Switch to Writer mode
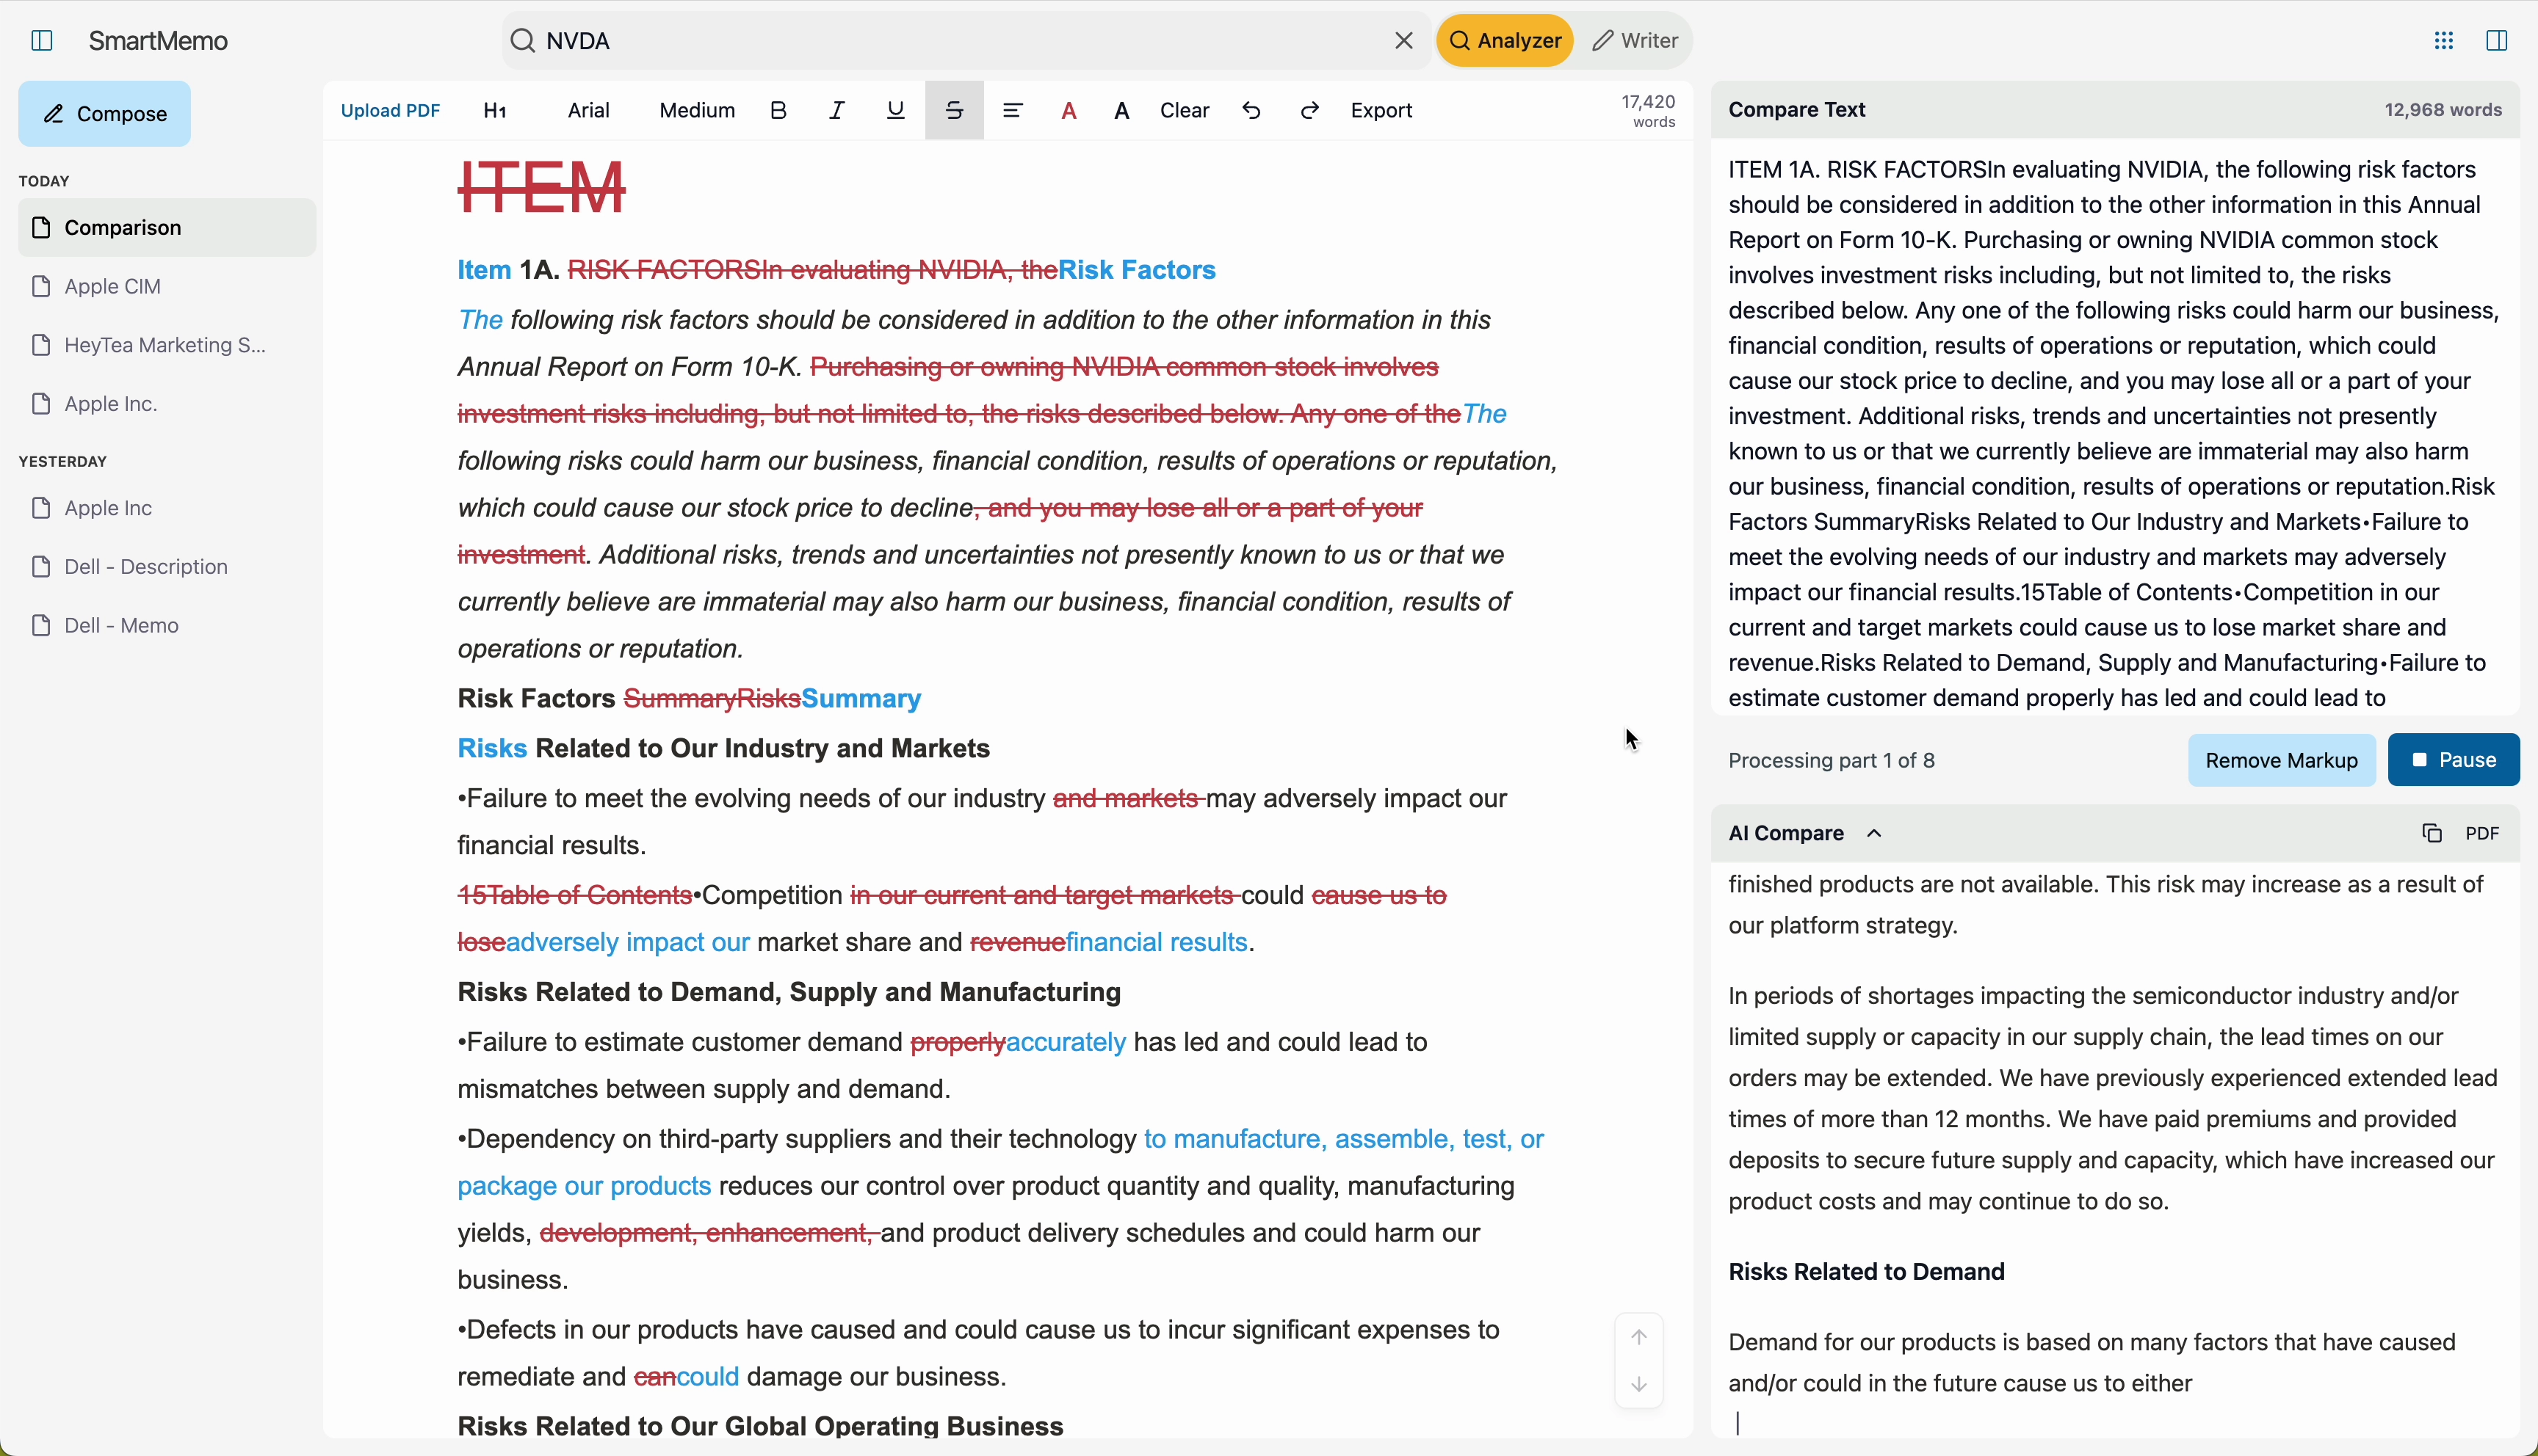Viewport: 2538px width, 1456px height. (1635, 41)
